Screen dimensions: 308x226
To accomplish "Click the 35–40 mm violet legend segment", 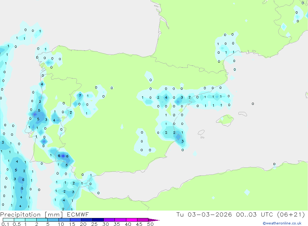I will pyautogui.click(x=120, y=220).
